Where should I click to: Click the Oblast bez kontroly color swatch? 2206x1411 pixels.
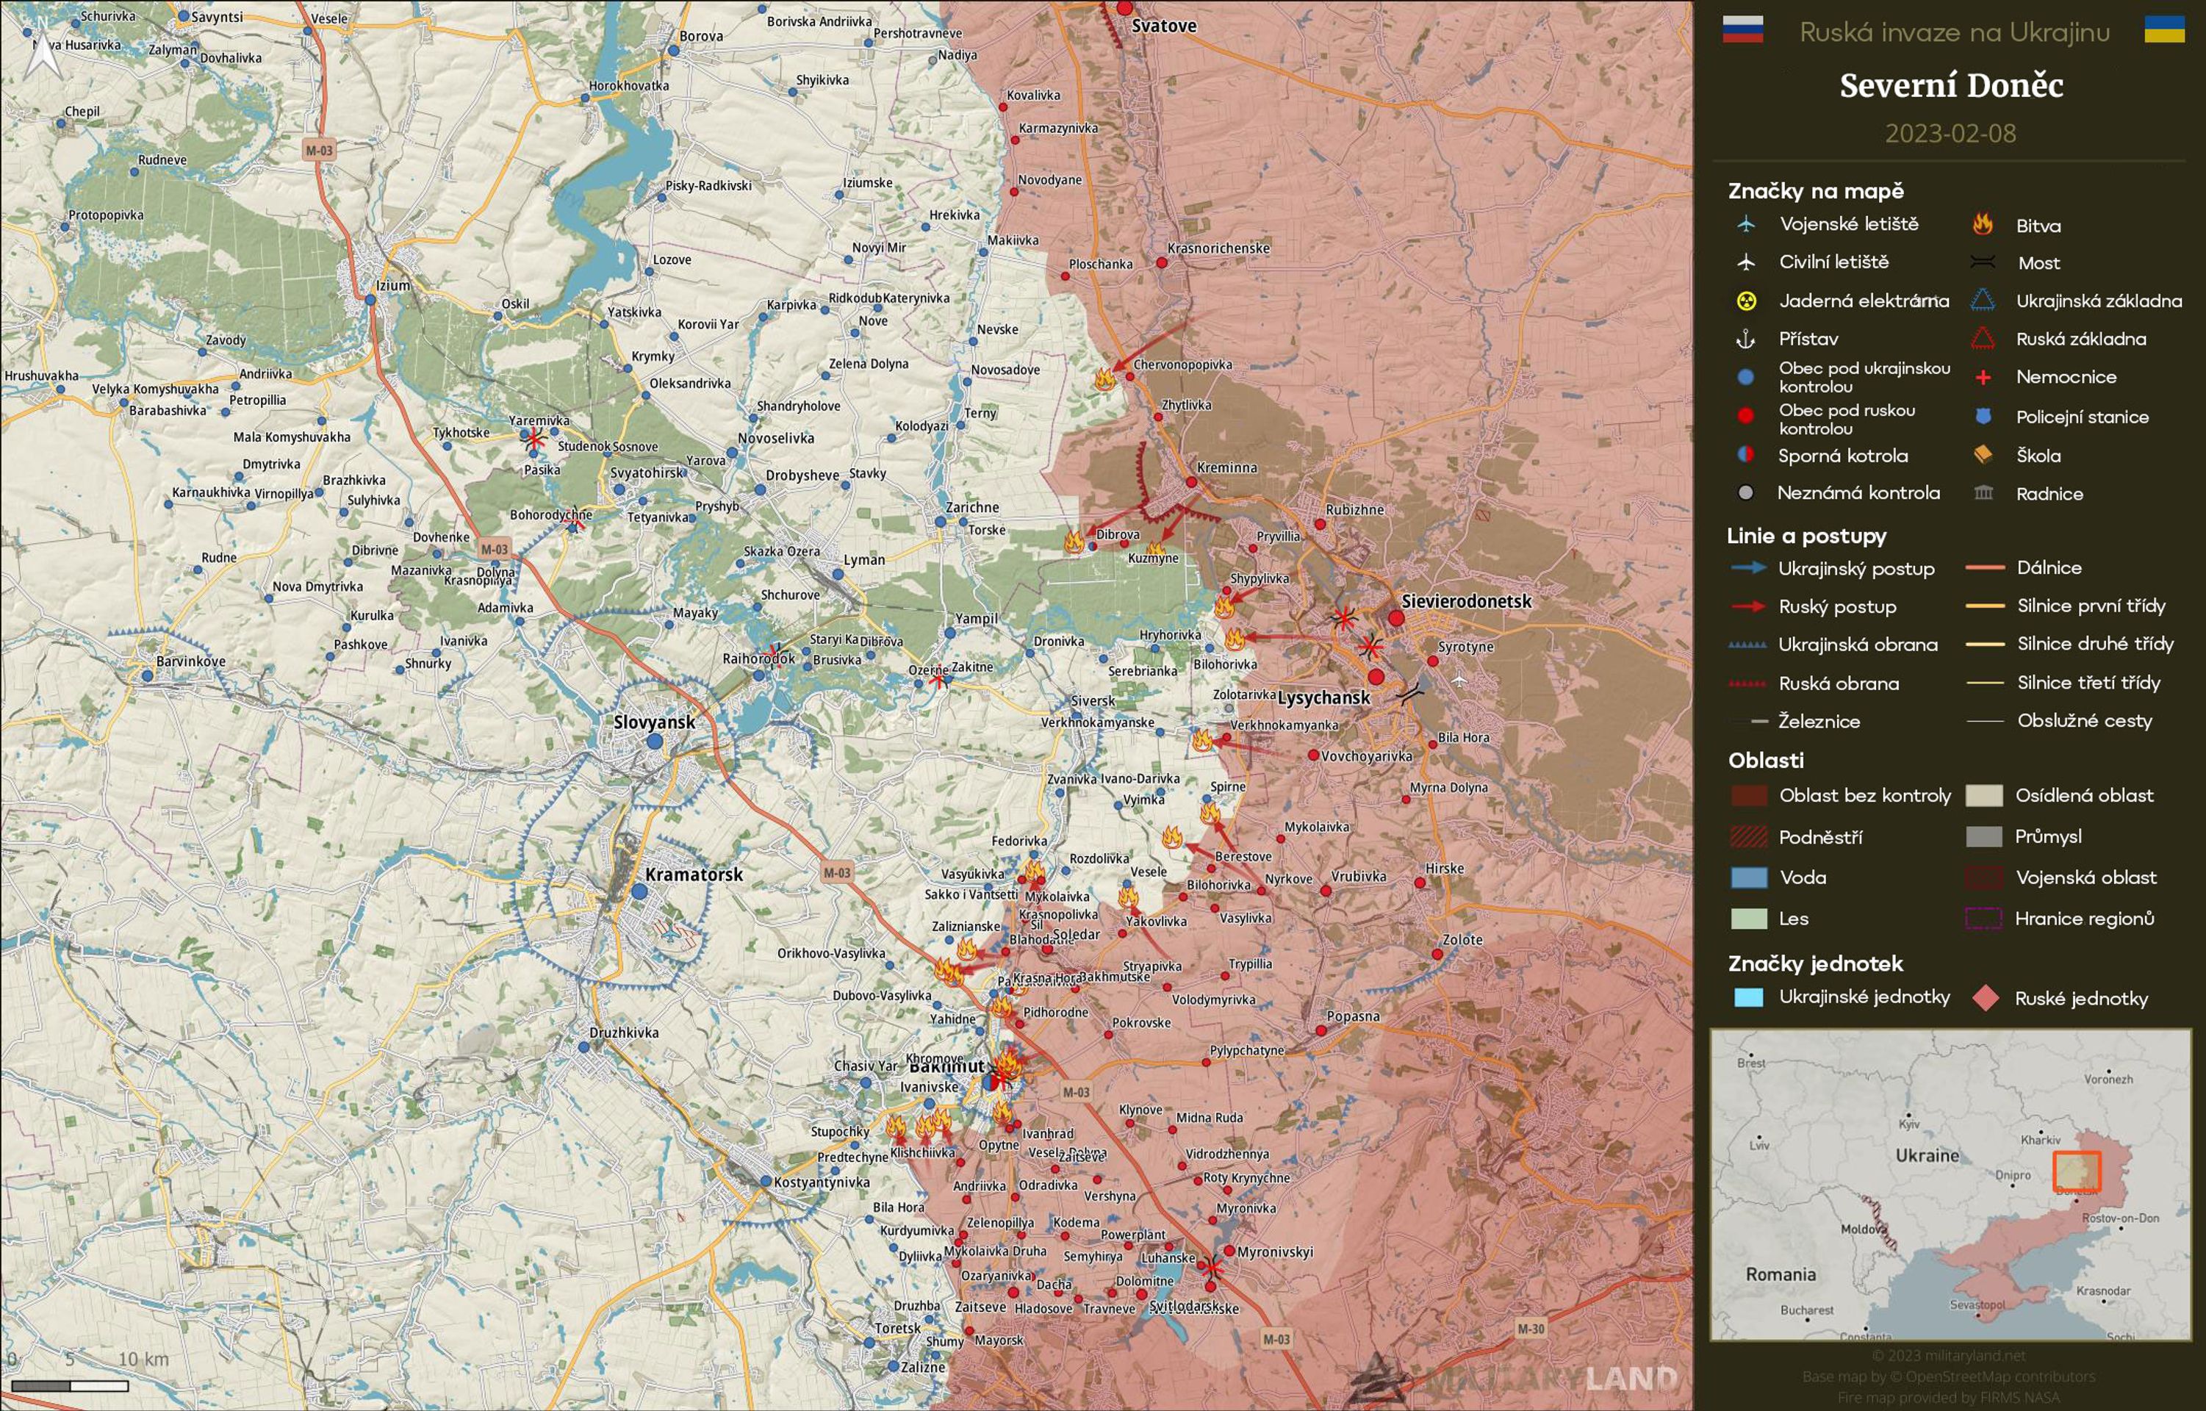point(1748,795)
